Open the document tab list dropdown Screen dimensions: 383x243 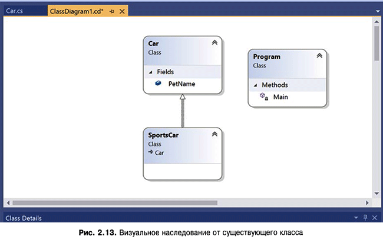tap(376, 11)
